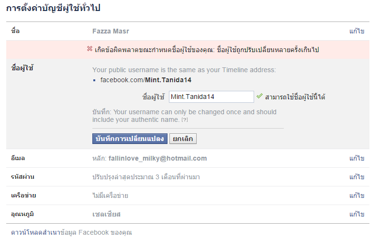Click the green username-available checkmark
The image size is (379, 239).
(259, 96)
